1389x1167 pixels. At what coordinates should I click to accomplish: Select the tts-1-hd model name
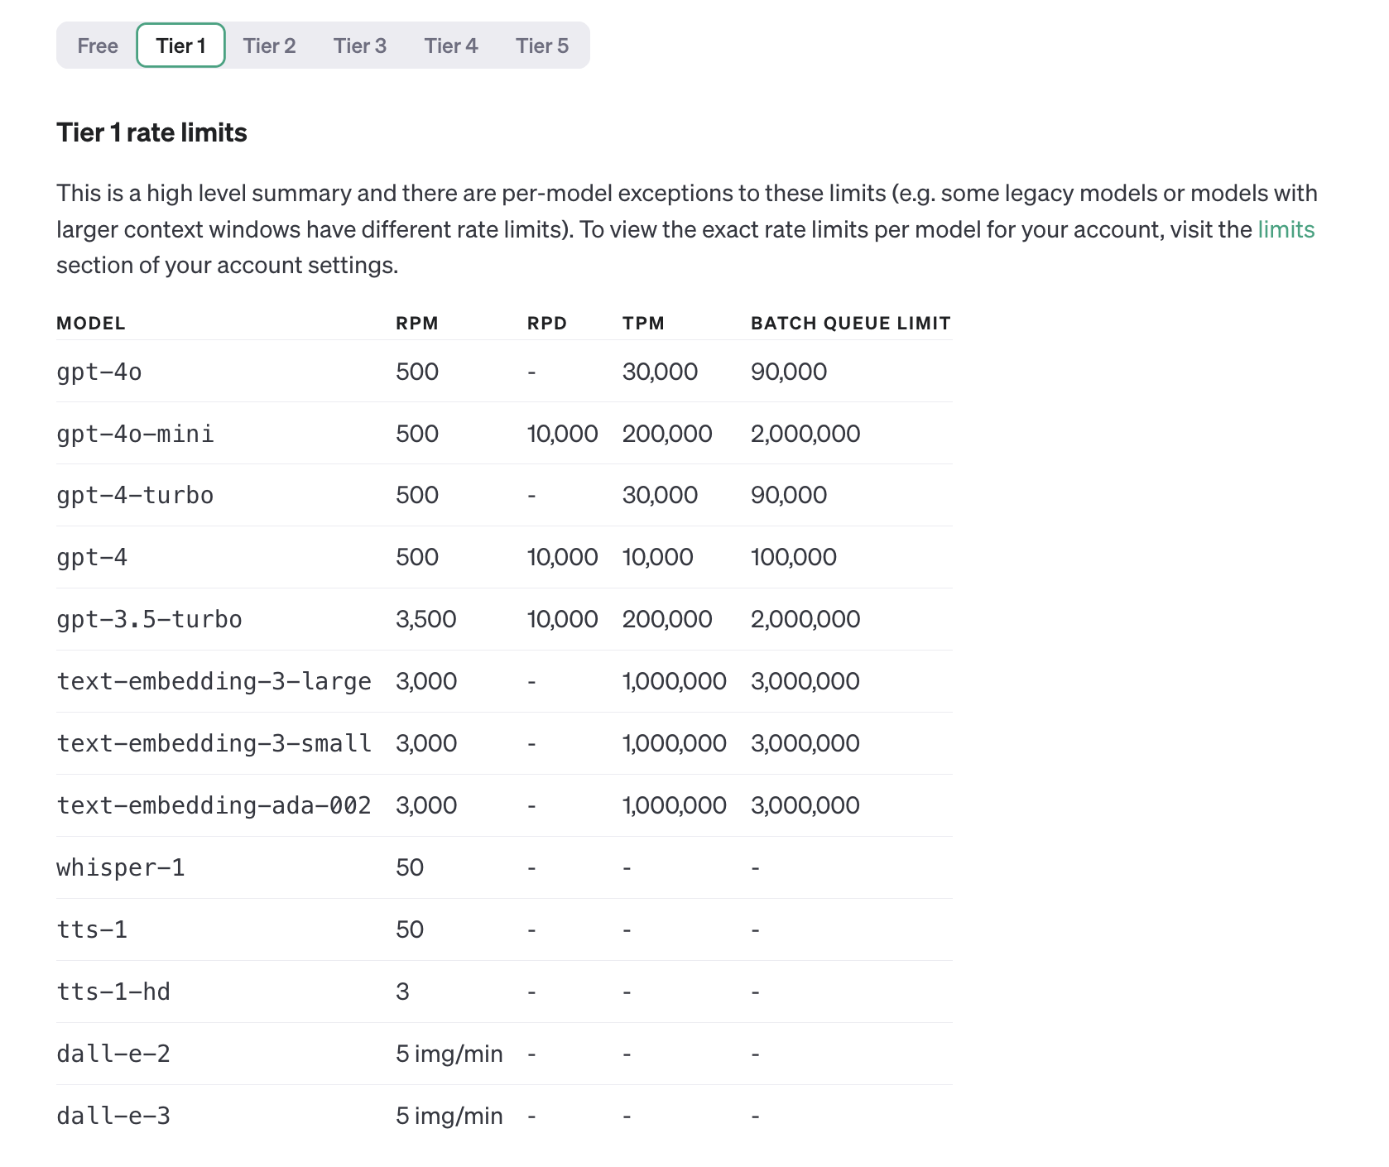point(113,992)
